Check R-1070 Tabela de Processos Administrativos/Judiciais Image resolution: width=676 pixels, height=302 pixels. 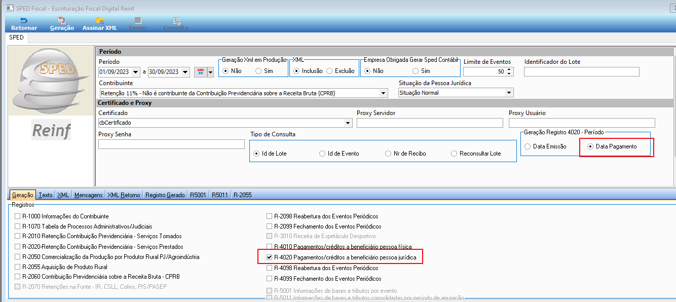[x=18, y=226]
